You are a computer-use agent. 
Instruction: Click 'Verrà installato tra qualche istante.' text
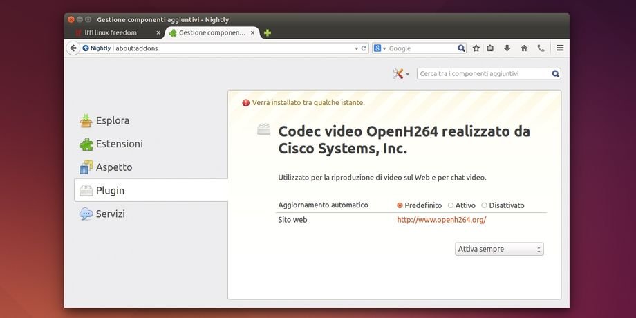pyautogui.click(x=308, y=102)
